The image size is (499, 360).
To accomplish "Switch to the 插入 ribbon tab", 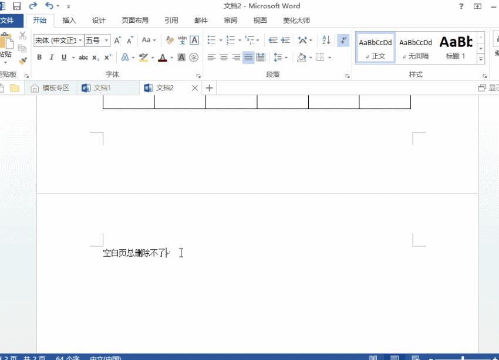I will click(69, 20).
